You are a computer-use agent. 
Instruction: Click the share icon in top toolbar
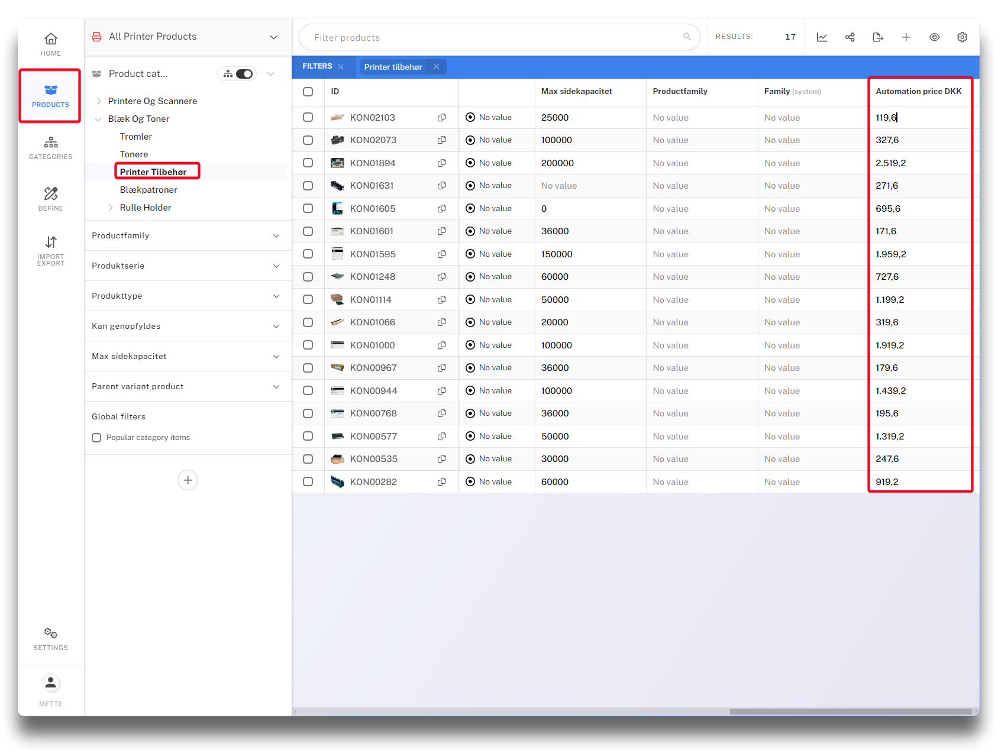850,37
